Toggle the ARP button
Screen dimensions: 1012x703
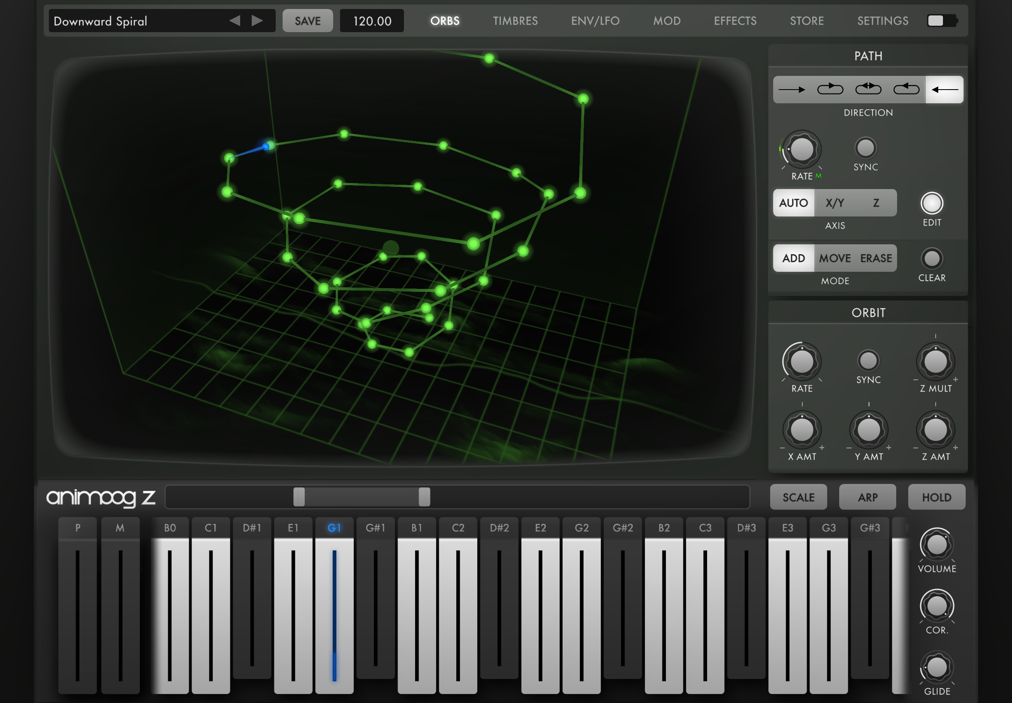pos(867,497)
